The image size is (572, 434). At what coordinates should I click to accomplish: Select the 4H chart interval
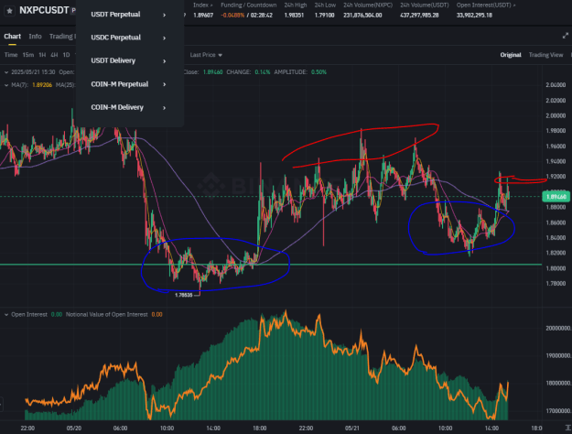click(54, 55)
